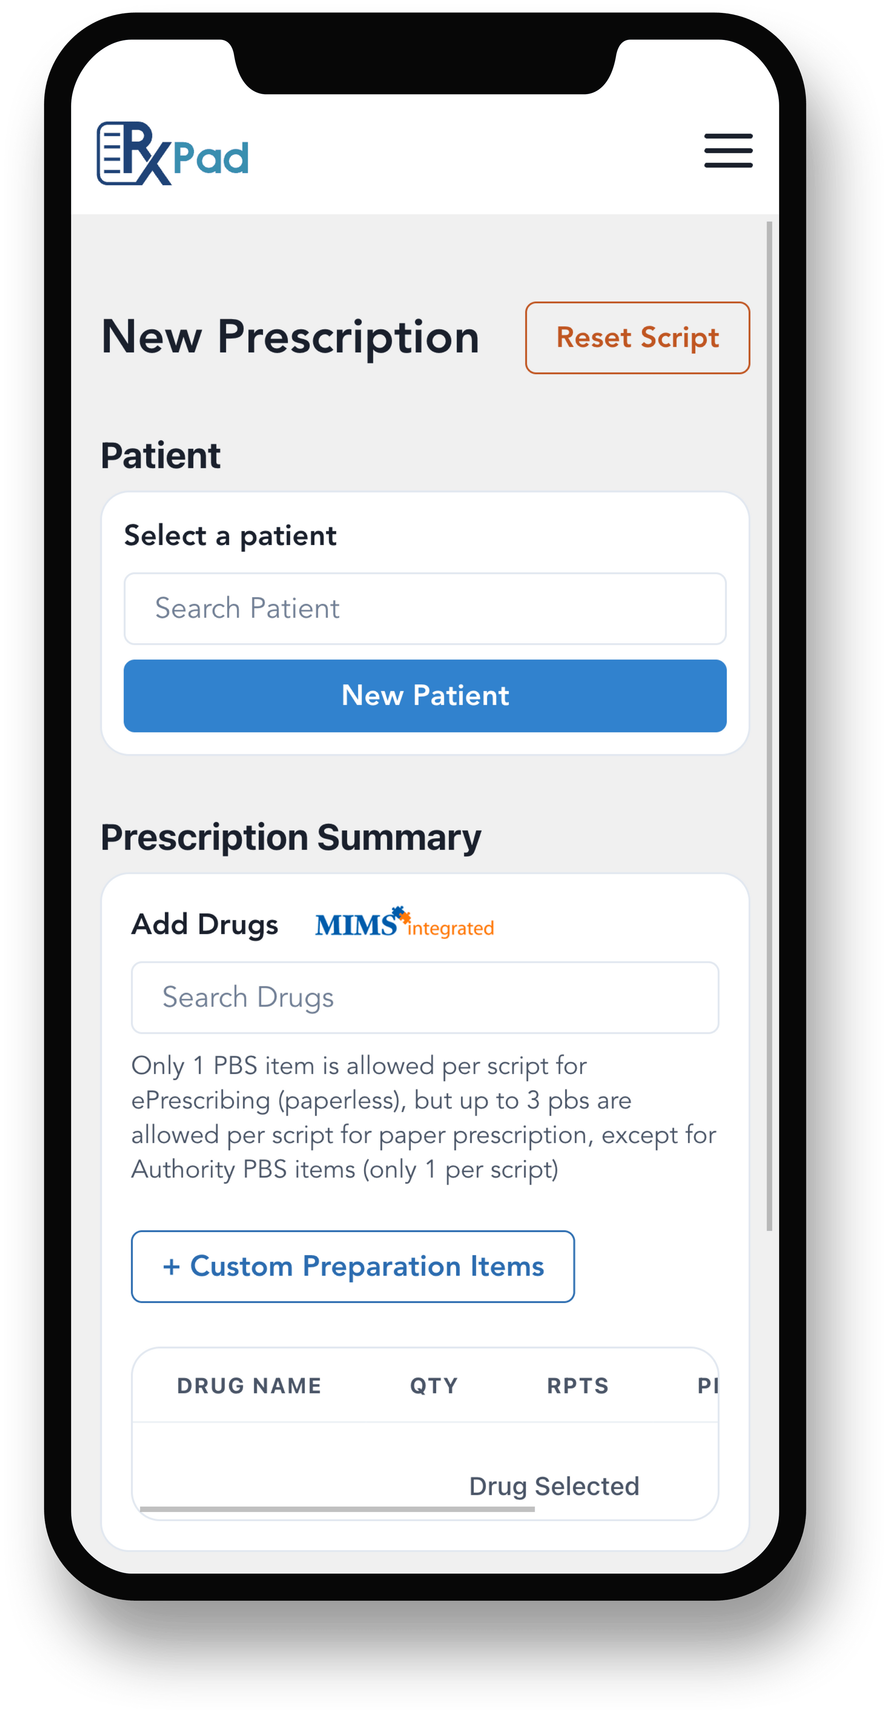Viewport: 888px width, 1714px height.
Task: Click the Prescription Summary heading
Action: tap(291, 837)
